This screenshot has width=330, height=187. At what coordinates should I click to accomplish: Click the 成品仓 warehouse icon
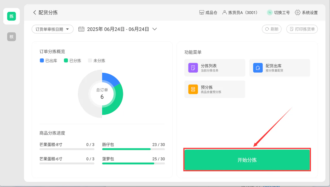coord(202,12)
